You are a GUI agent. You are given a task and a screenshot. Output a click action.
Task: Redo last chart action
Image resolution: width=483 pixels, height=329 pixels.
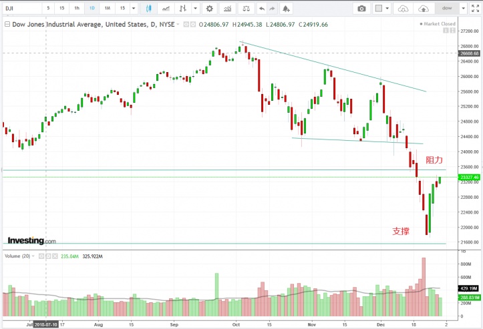click(x=272, y=8)
